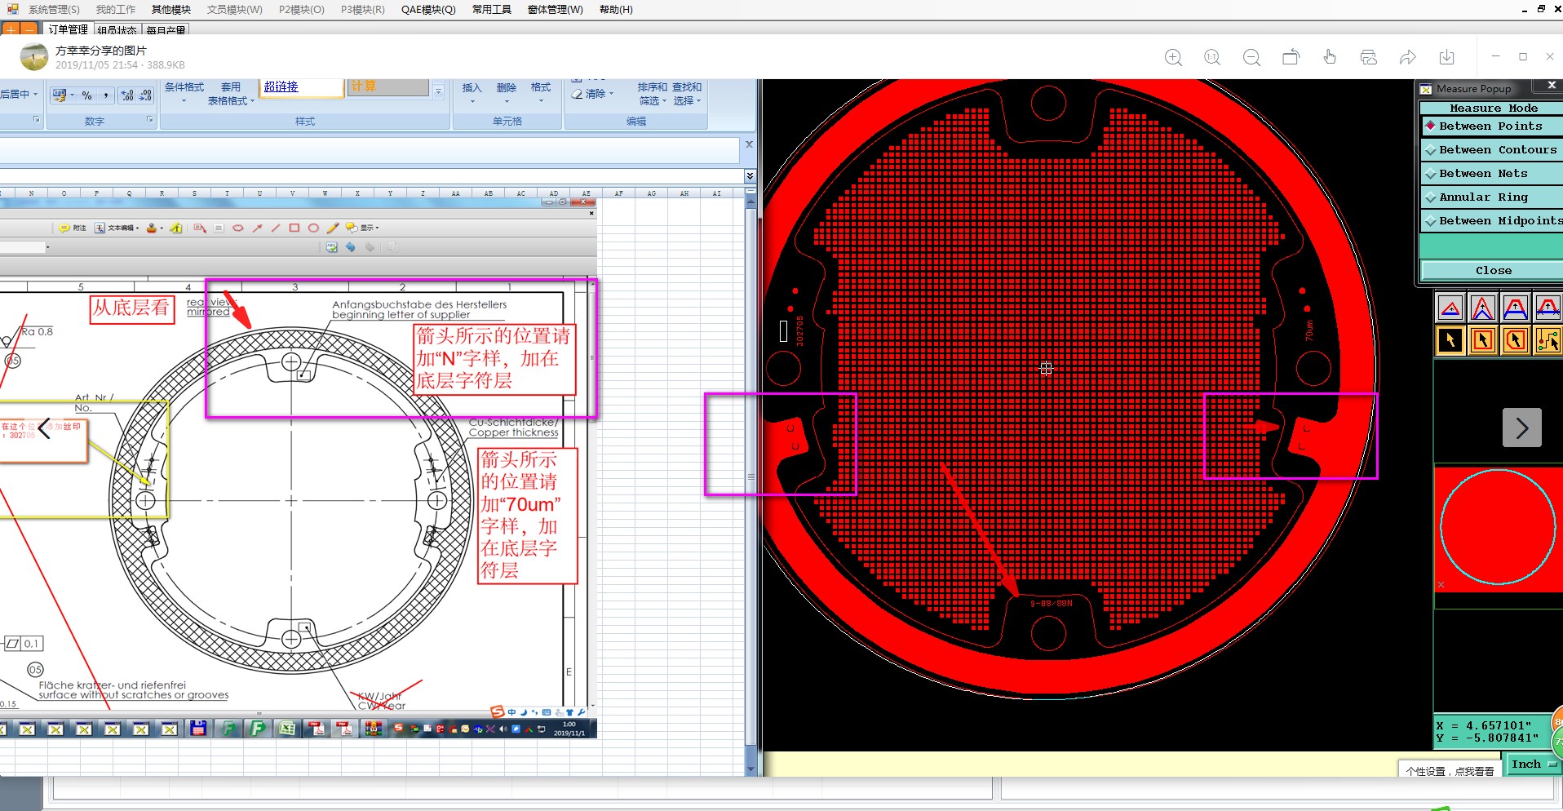Open the 表格格式 table format dropdown
This screenshot has height=811, width=1563.
(x=231, y=93)
